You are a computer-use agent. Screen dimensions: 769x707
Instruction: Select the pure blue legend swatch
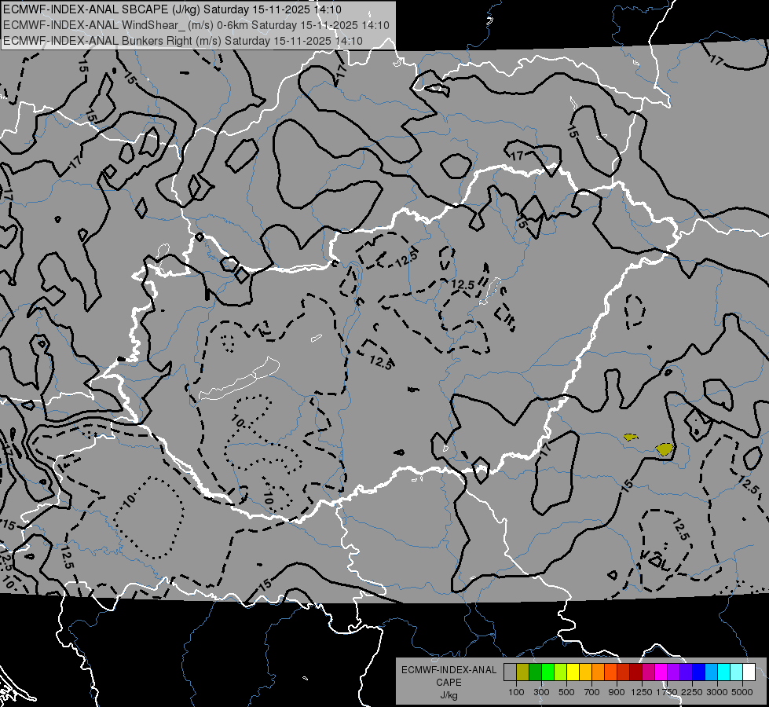pos(699,672)
